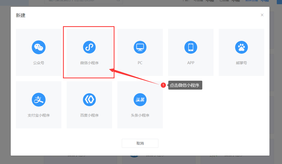Select the 公众号 WeChat icon

(39, 47)
